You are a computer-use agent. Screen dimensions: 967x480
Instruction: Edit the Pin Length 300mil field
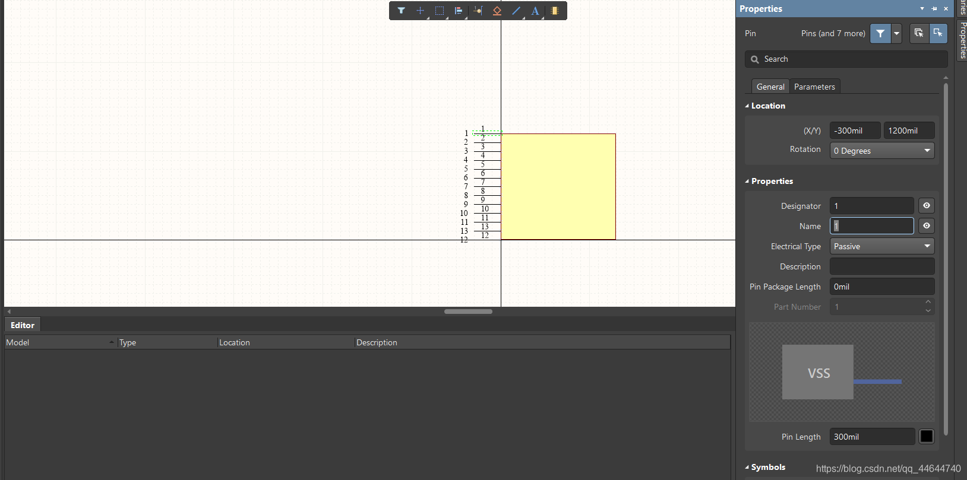click(x=871, y=437)
